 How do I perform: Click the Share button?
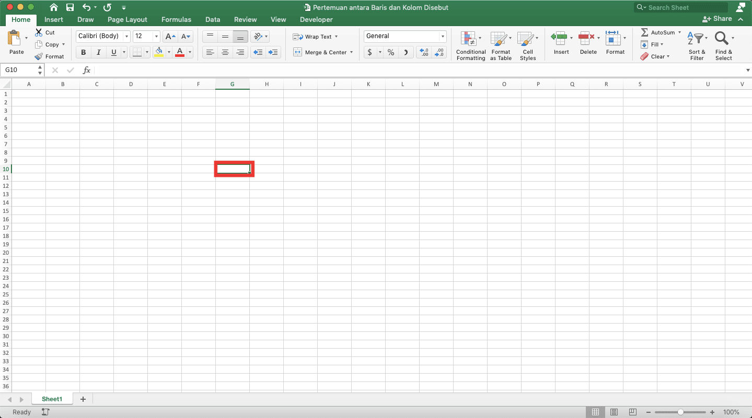point(718,19)
